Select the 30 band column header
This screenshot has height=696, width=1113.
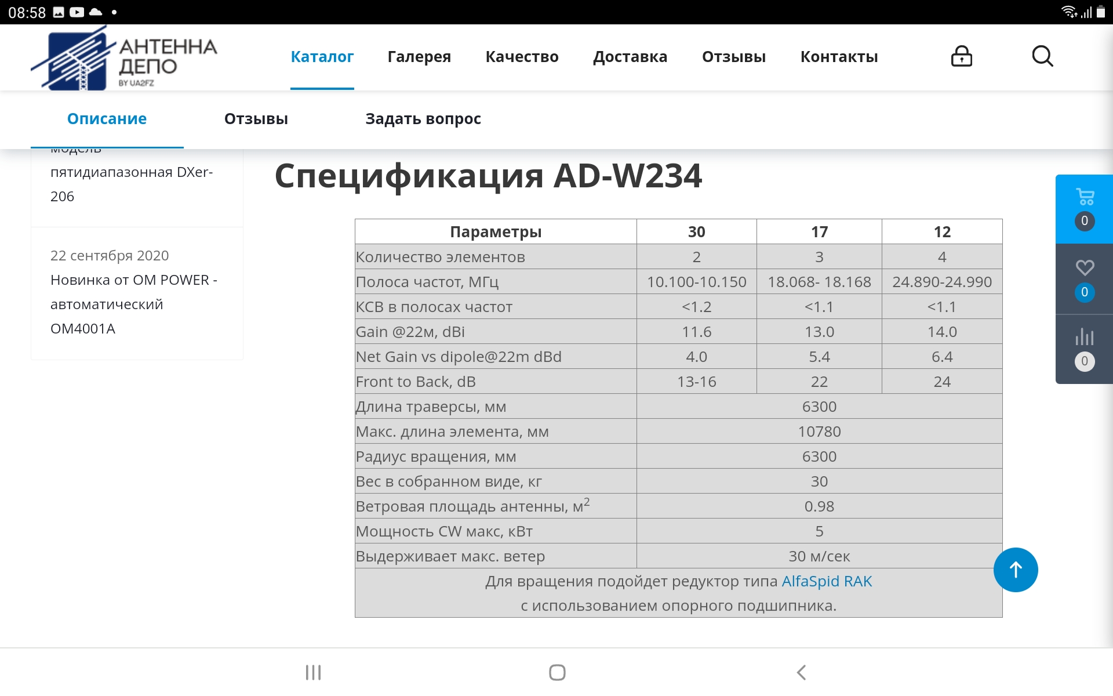[x=696, y=232]
